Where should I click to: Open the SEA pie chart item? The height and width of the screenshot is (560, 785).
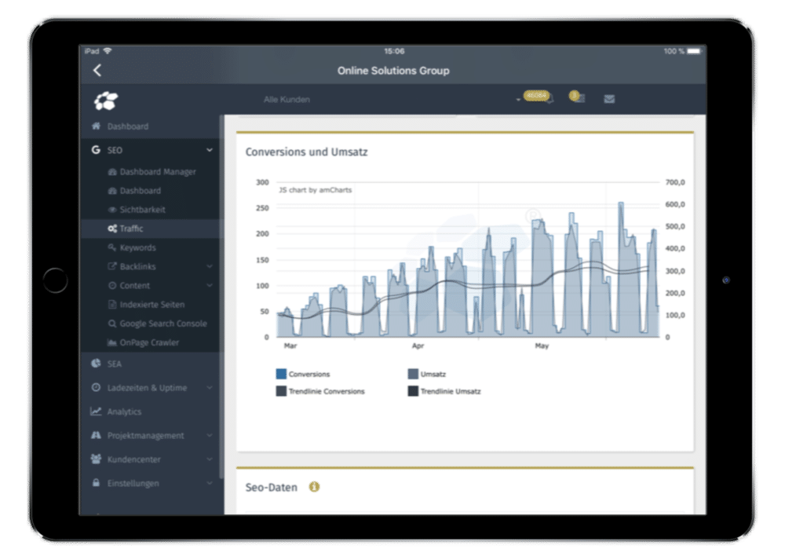point(96,364)
